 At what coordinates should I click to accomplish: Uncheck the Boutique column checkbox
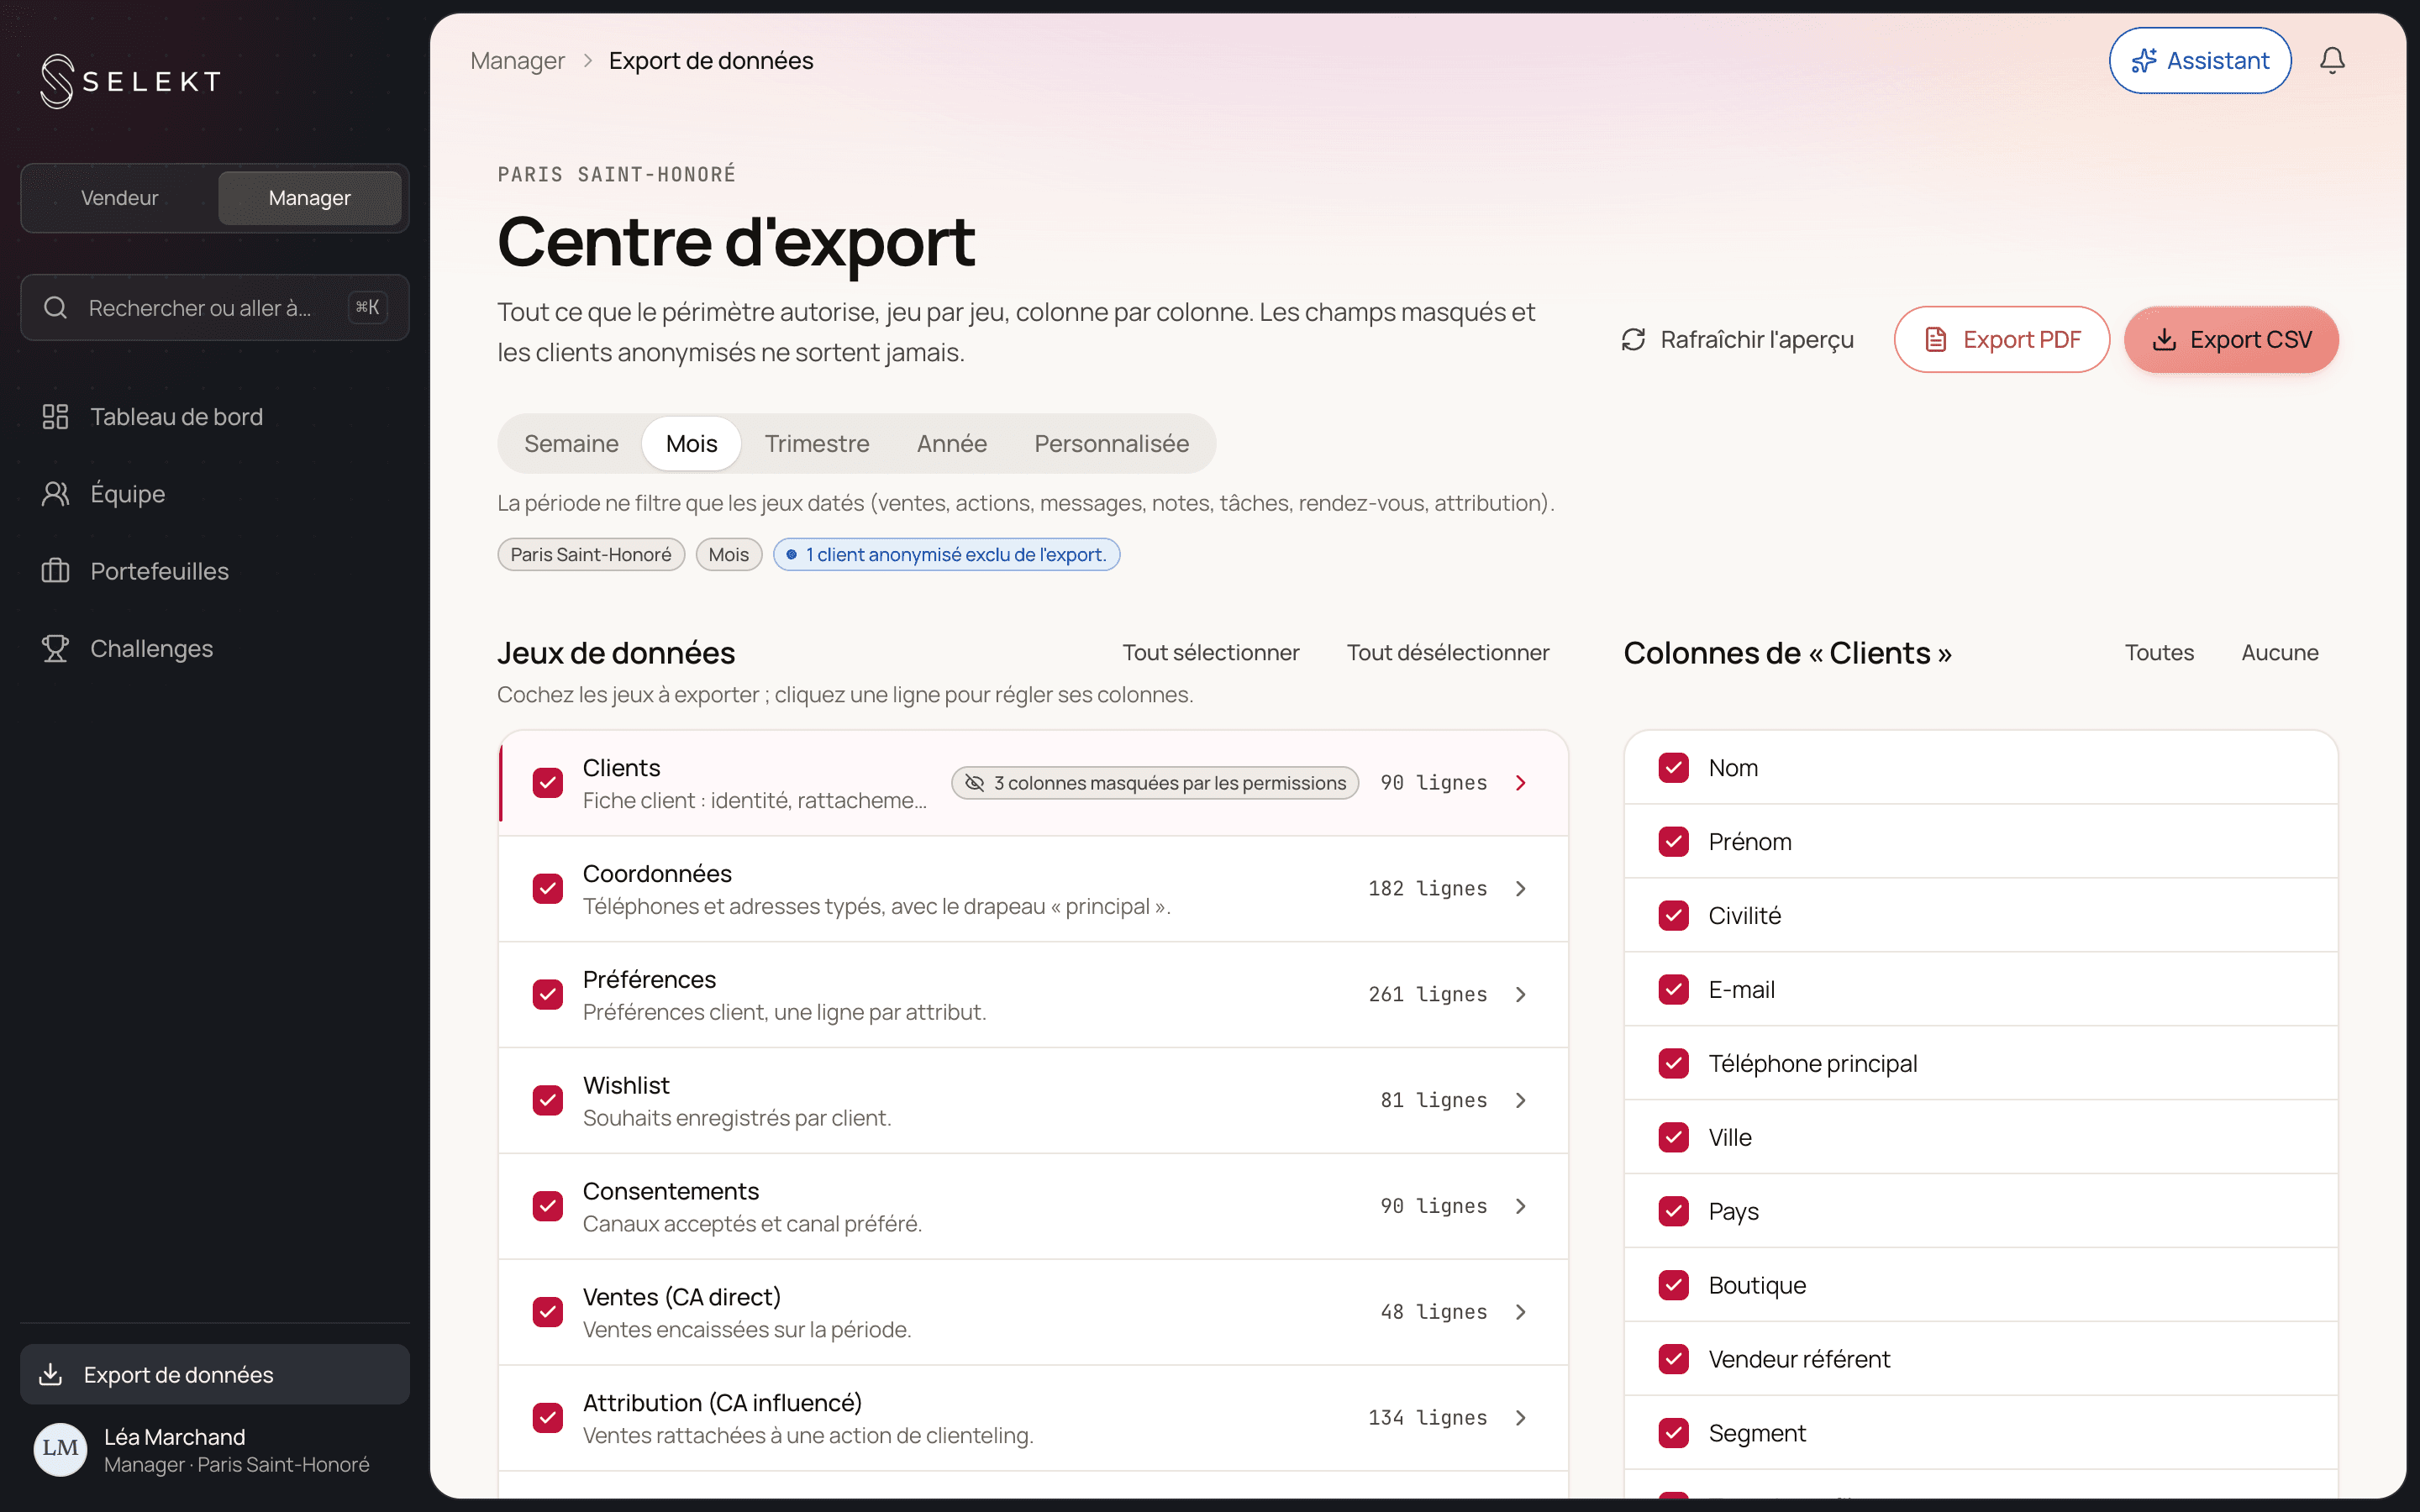pyautogui.click(x=1673, y=1285)
